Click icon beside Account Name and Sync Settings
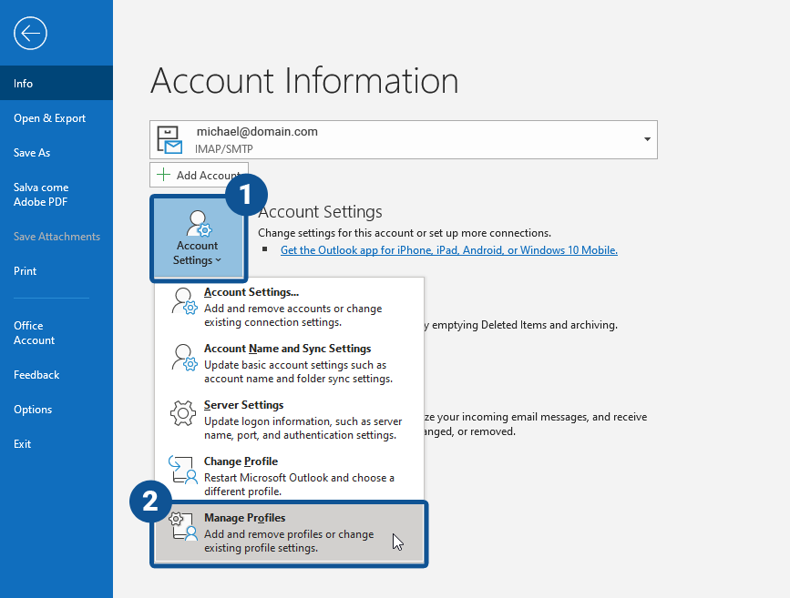This screenshot has height=598, width=790. click(184, 358)
